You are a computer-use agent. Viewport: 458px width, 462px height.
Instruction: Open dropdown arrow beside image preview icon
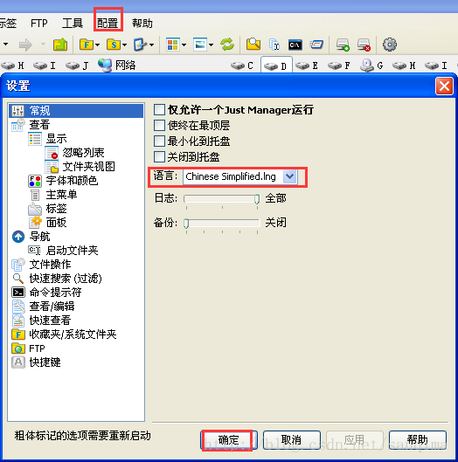click(x=212, y=45)
